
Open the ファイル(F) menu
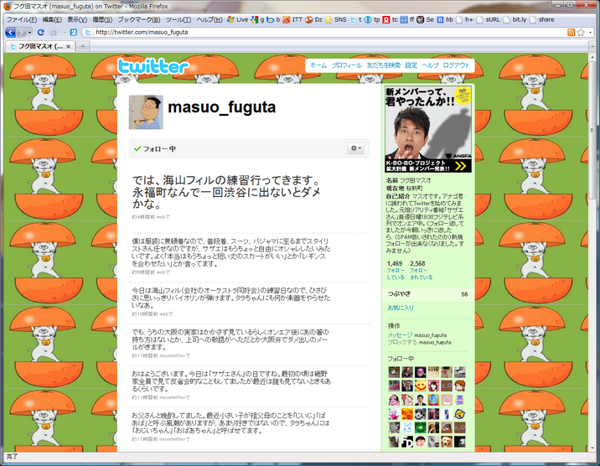pos(22,19)
